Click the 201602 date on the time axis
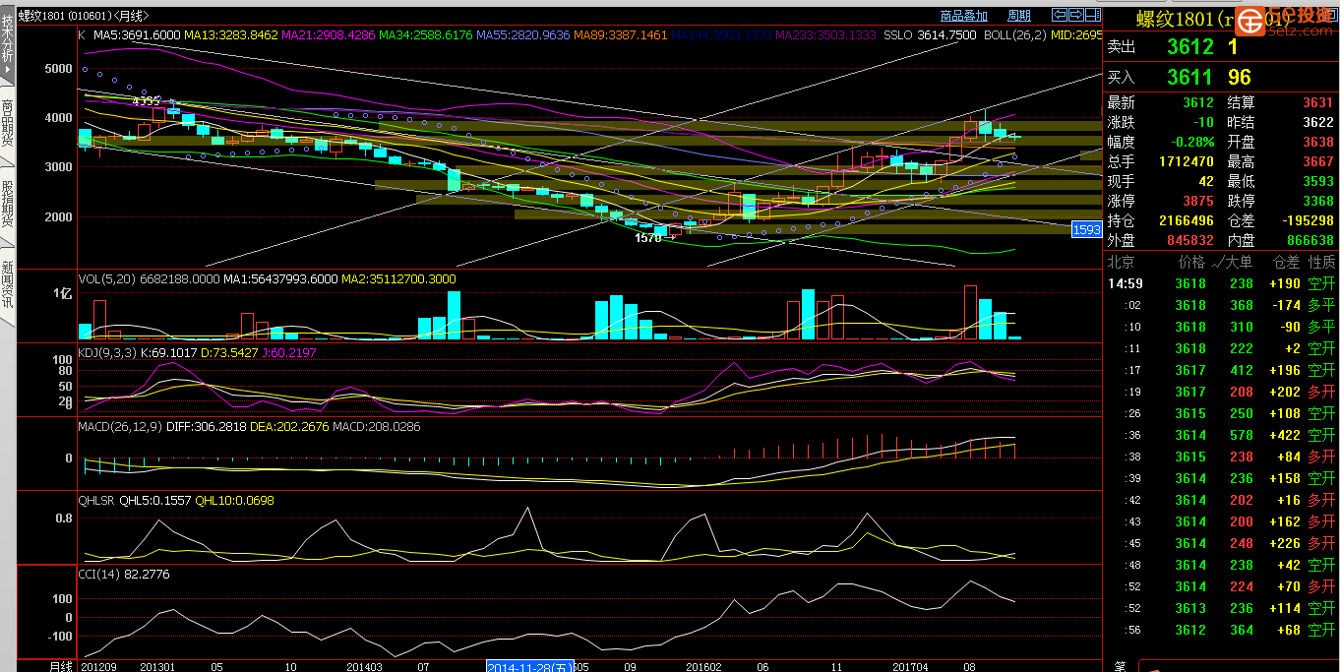Screen dimensions: 1340x672 (704, 666)
